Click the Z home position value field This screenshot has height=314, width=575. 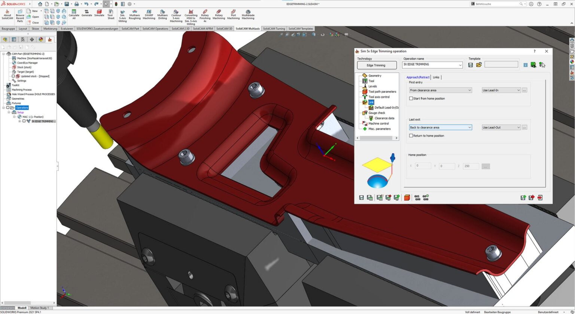471,166
